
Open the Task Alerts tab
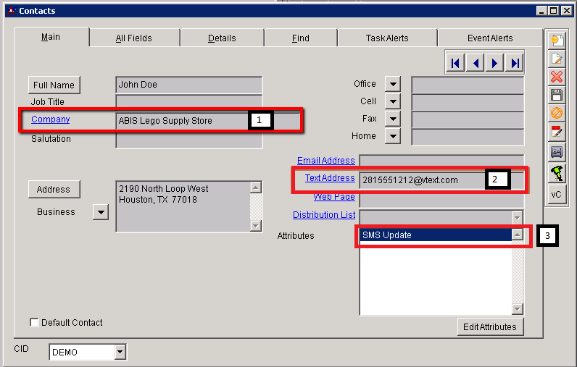click(x=386, y=38)
